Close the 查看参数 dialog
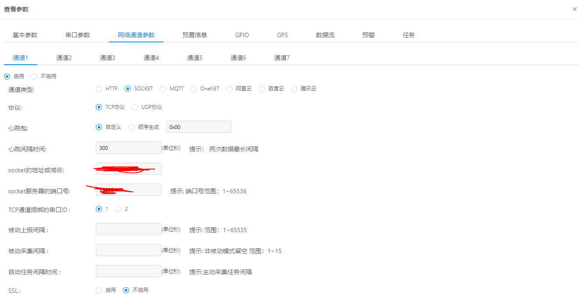This screenshot has width=580, height=306. point(574,9)
